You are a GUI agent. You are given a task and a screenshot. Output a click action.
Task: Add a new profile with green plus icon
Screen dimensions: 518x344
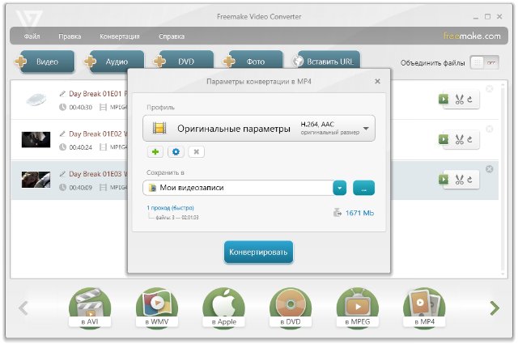coord(155,152)
